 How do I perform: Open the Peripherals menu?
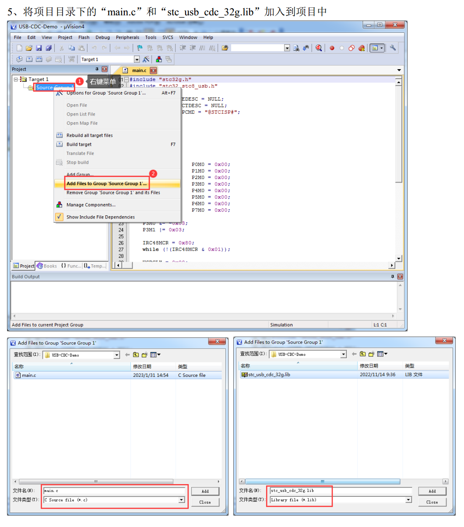[127, 37]
